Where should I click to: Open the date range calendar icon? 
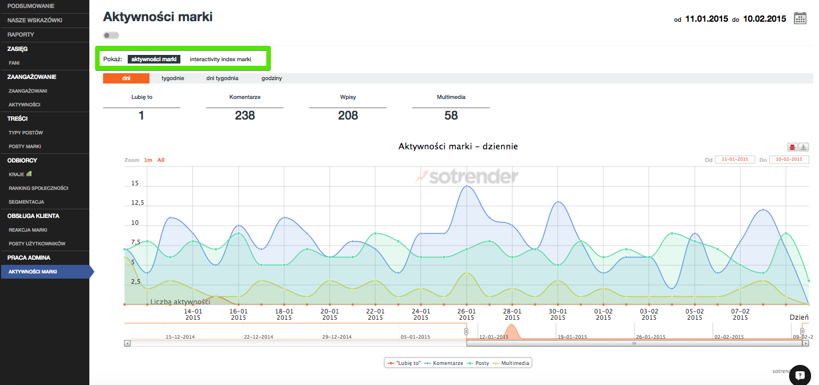coord(800,18)
